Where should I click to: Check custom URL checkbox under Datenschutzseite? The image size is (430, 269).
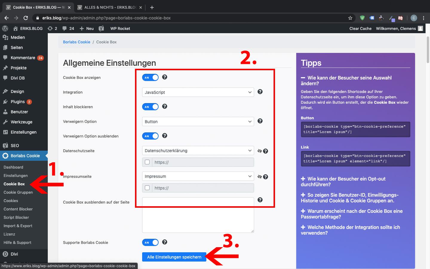147,162
